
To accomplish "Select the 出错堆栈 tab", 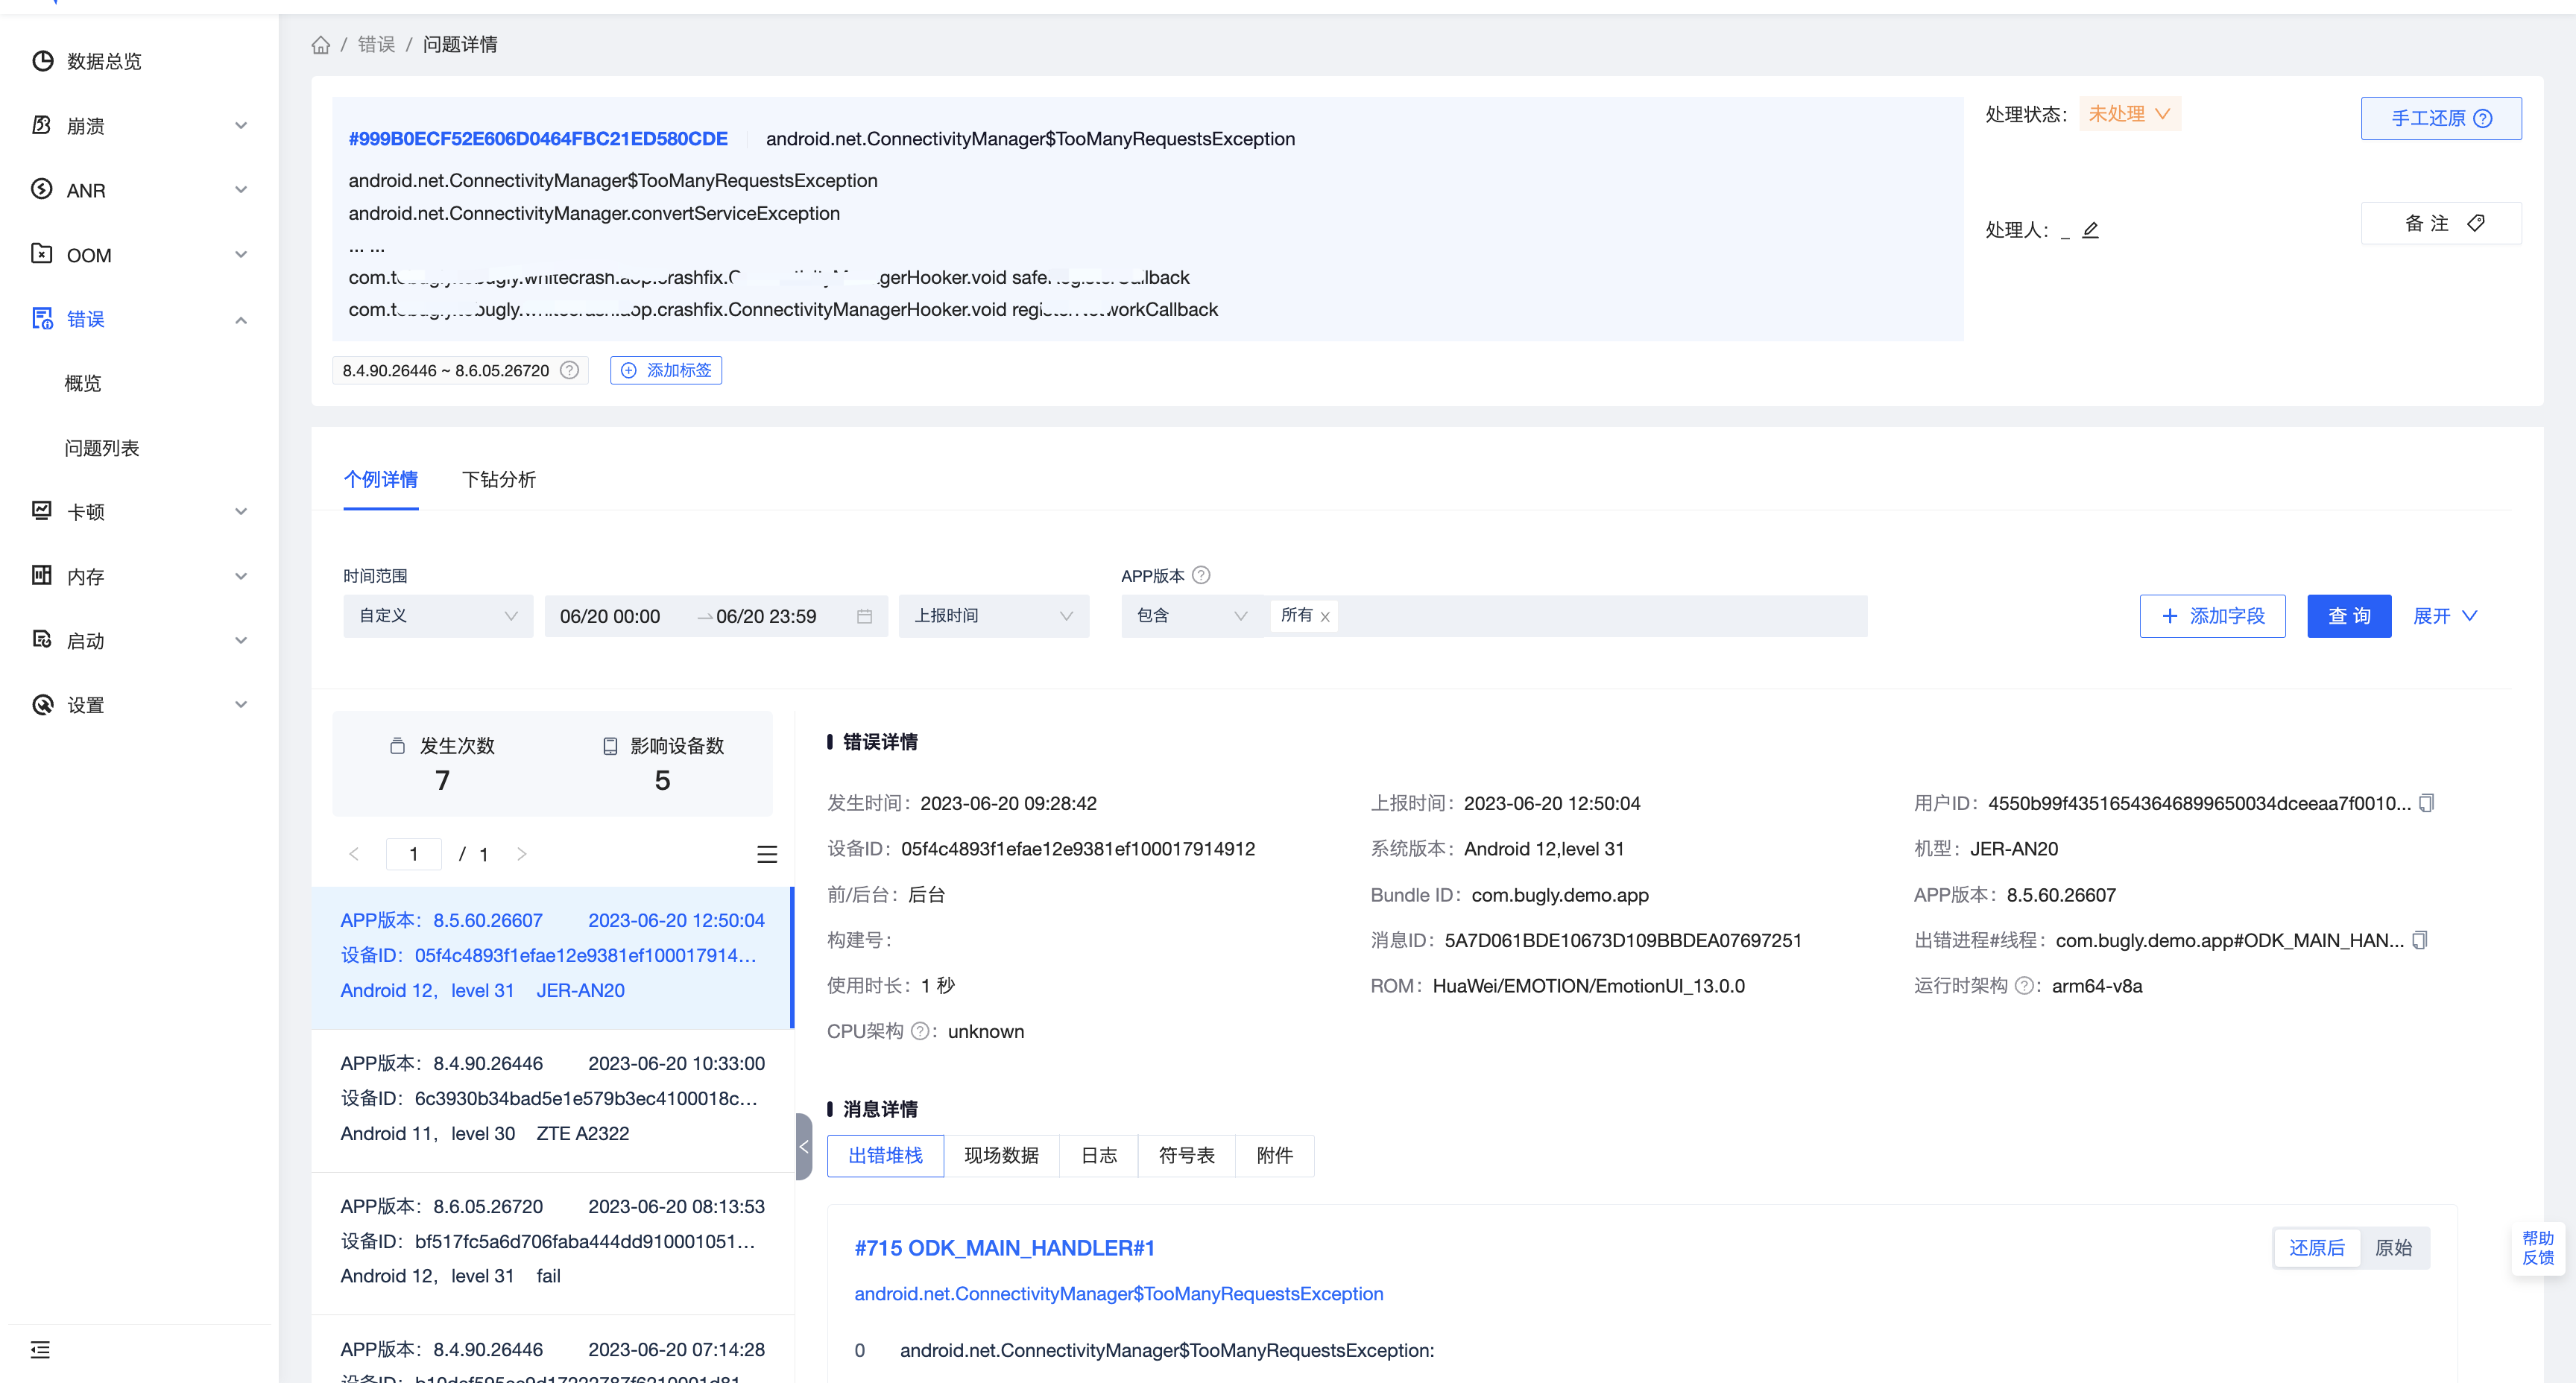I will click(x=885, y=1156).
